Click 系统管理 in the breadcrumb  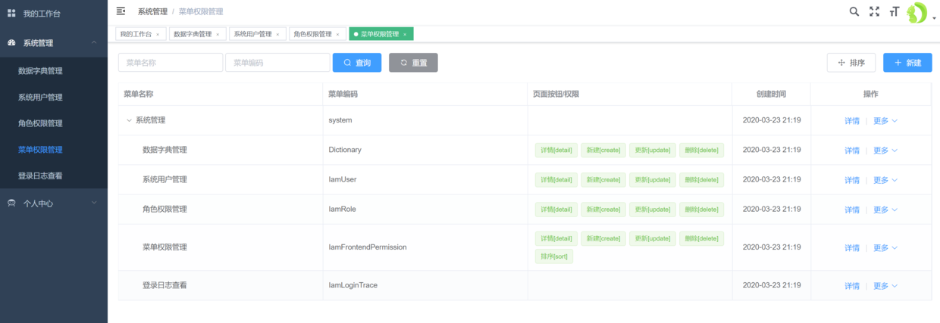(152, 11)
